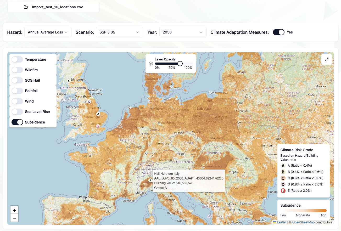Click the grade A marker near Edinburgh
Viewport: 341px width, 231px height.
tap(69, 81)
